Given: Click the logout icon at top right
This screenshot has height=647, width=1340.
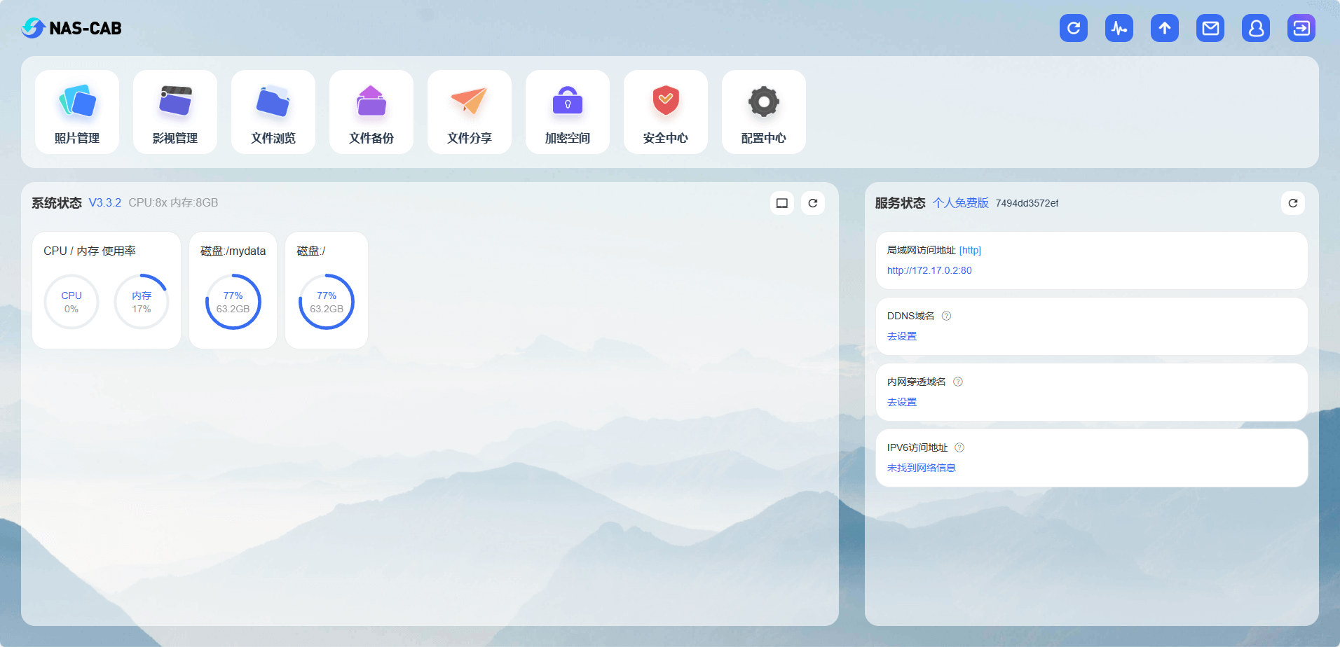Looking at the screenshot, I should coord(1301,28).
